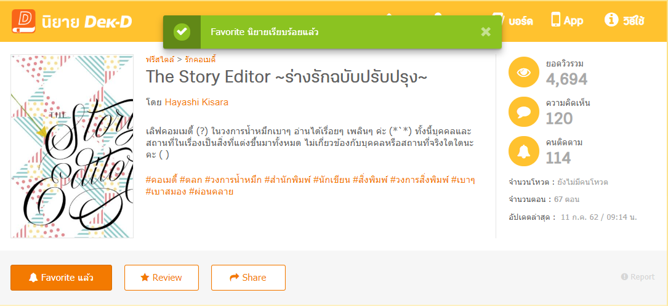The height and width of the screenshot is (306, 668).
Task: Open author Hayashi Kisara's profile
Action: [196, 102]
